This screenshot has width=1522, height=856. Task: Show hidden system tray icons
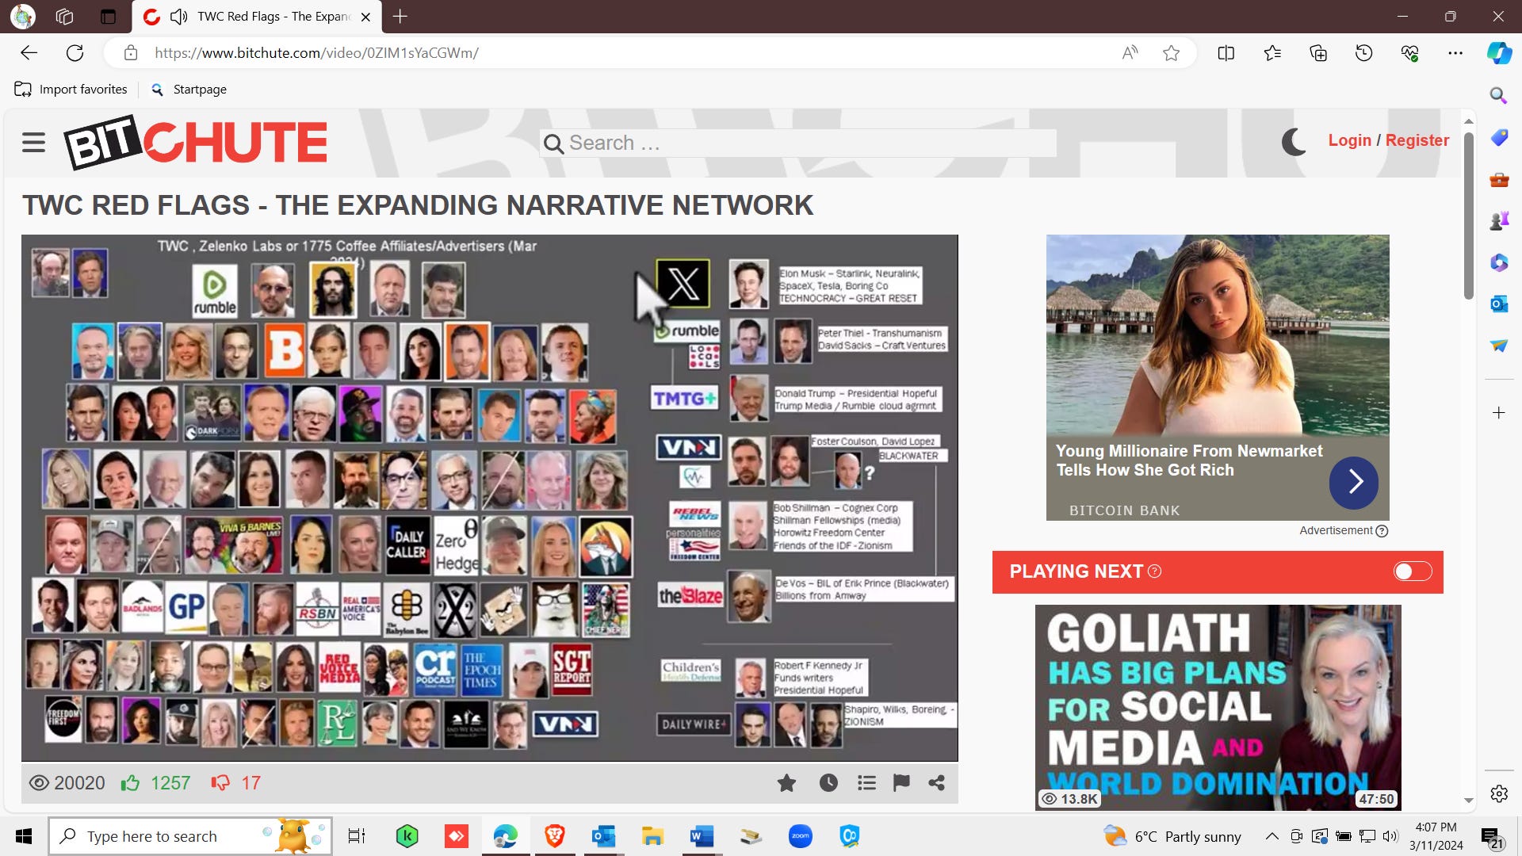click(x=1272, y=836)
